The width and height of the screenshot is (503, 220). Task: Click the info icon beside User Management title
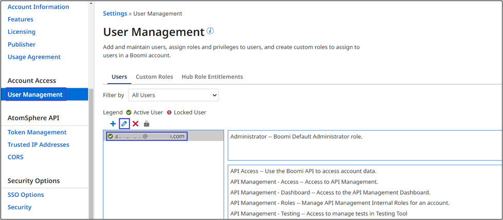pyautogui.click(x=210, y=31)
